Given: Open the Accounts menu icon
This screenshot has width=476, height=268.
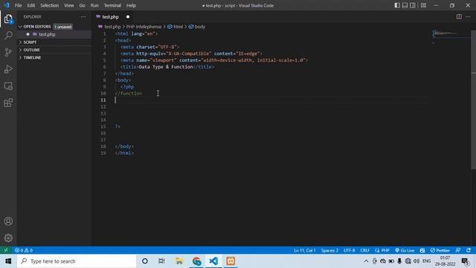Looking at the screenshot, I should pyautogui.click(x=8, y=221).
